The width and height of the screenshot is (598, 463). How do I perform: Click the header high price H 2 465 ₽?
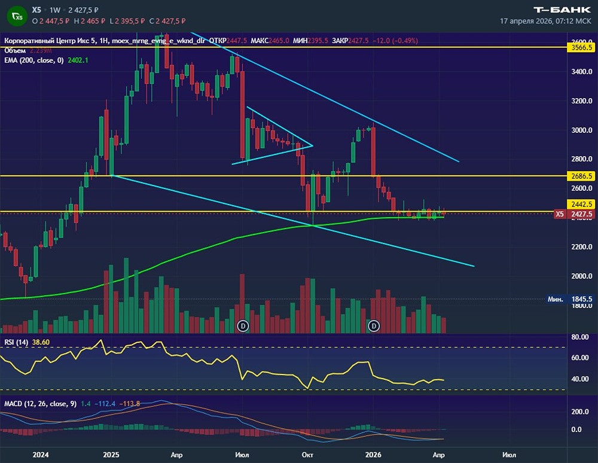[89, 21]
